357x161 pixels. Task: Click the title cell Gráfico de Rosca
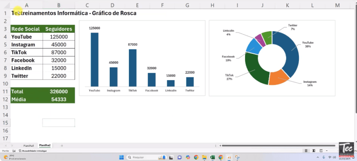pyautogui.click(x=74, y=13)
